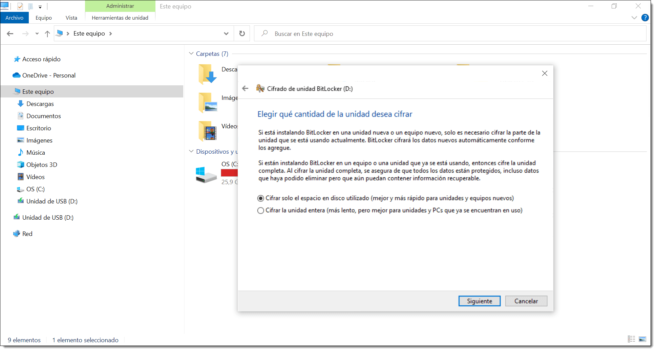Click the Descargas blue arrow icon in sidebar
Viewport: 656px width, 351px height.
(x=21, y=104)
